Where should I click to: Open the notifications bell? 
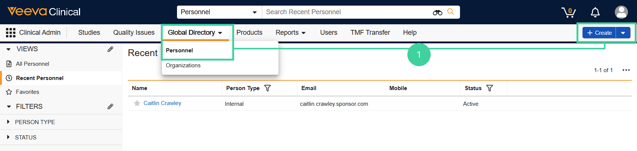click(x=595, y=12)
